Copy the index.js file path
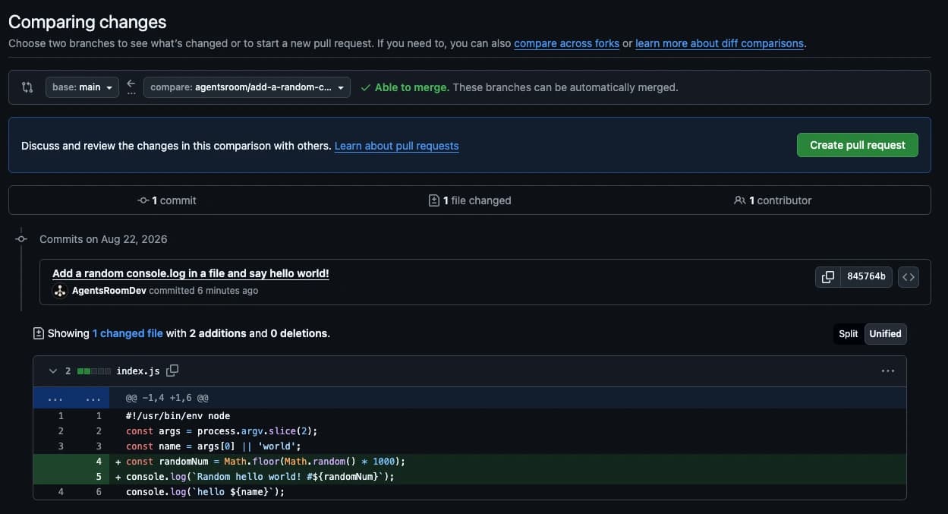 click(x=172, y=371)
